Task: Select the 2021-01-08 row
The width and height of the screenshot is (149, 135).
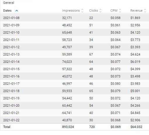Action: 74,18
